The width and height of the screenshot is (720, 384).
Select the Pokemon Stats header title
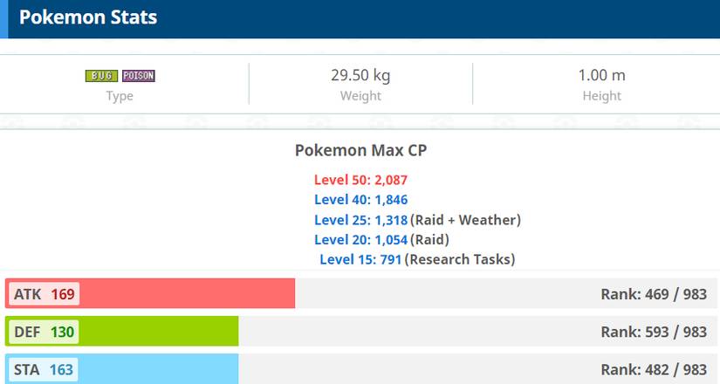pyautogui.click(x=88, y=17)
